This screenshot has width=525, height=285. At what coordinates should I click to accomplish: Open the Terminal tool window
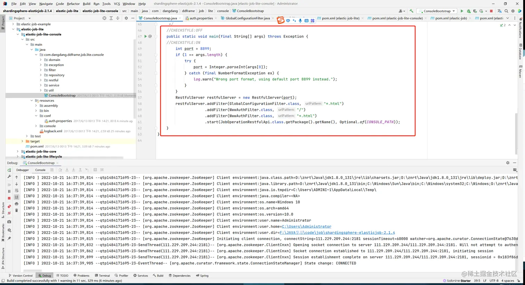click(102, 276)
